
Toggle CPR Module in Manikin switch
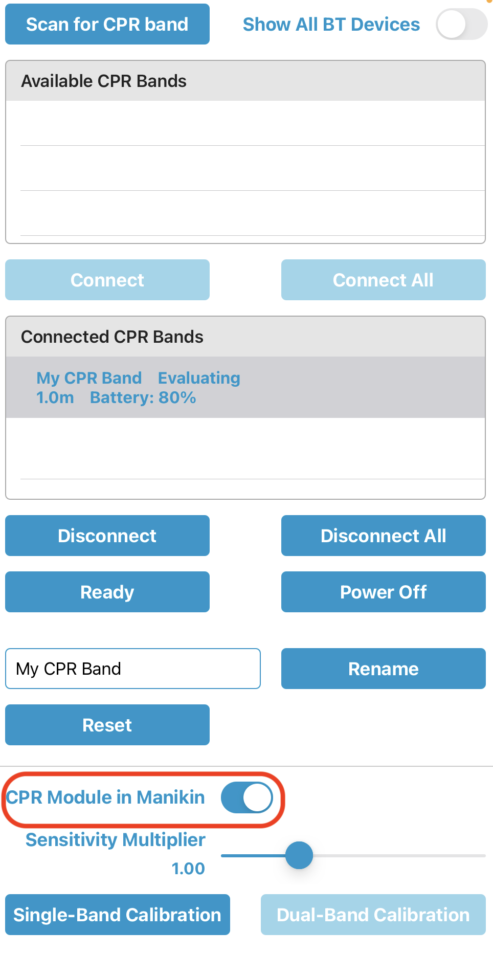(x=247, y=797)
